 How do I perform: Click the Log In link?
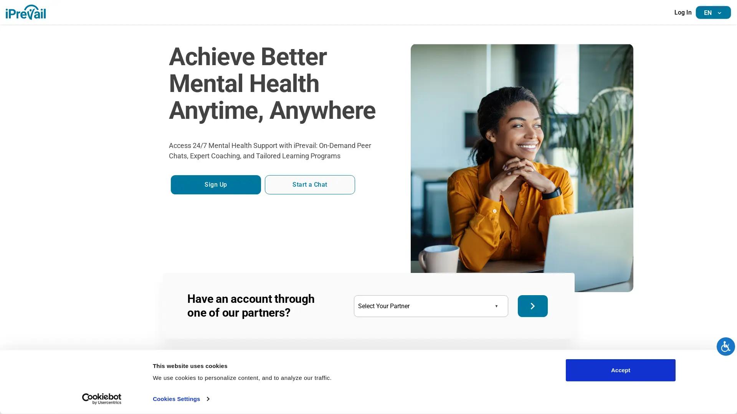point(682,12)
